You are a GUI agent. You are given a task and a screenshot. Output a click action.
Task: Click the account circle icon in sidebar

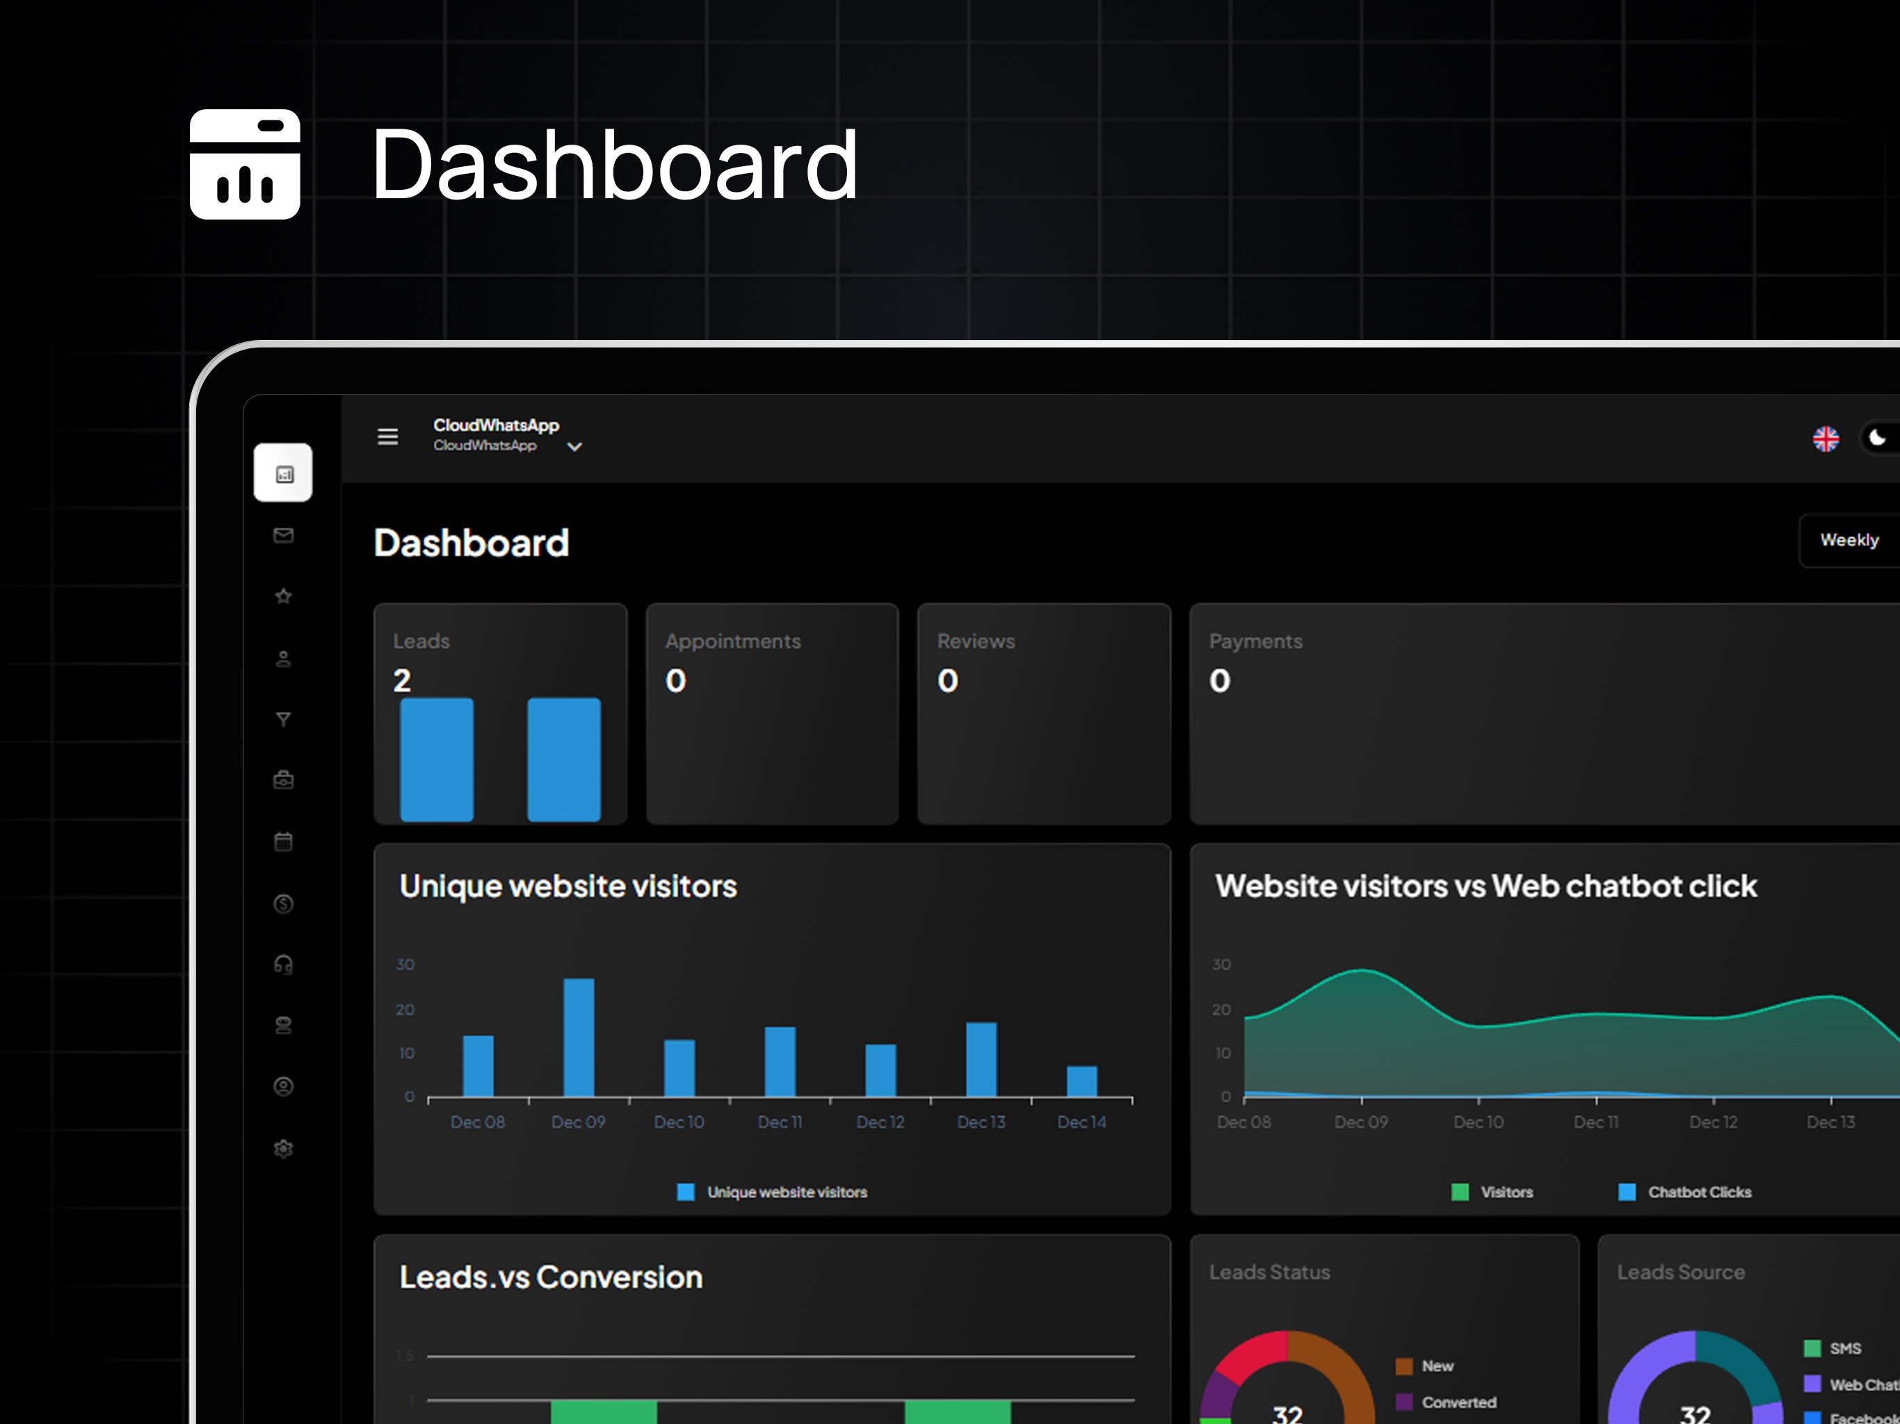coord(284,1087)
